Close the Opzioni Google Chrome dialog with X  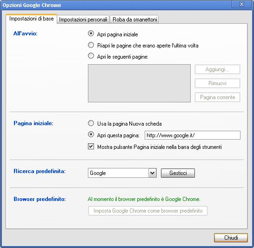(x=241, y=4)
